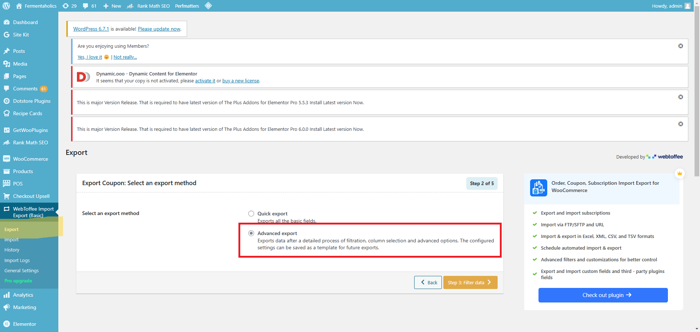Click the Comments 61 count badge

point(43,89)
